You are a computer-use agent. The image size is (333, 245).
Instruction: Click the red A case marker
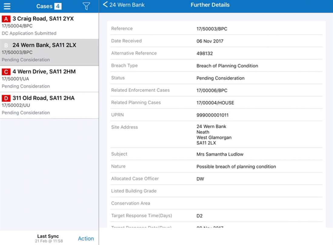tap(6, 19)
